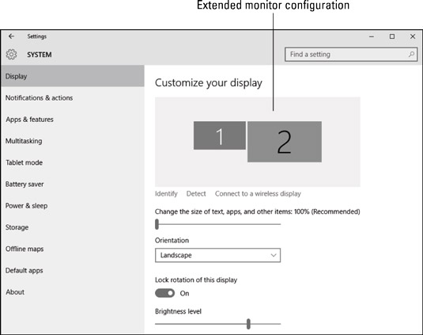Focus the Find a setting field
This screenshot has width=423, height=335.
click(x=351, y=55)
